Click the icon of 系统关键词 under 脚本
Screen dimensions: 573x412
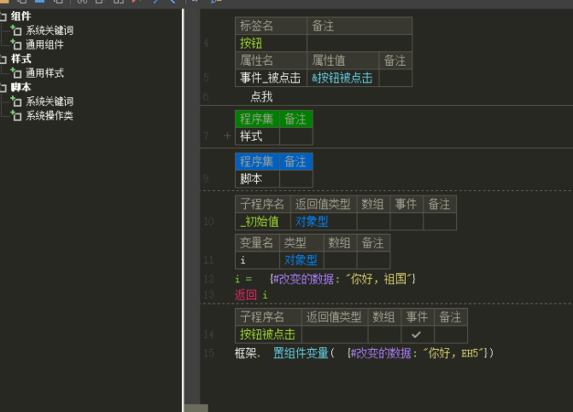click(x=16, y=102)
